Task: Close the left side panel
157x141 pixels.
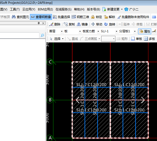Action: pos(43,23)
